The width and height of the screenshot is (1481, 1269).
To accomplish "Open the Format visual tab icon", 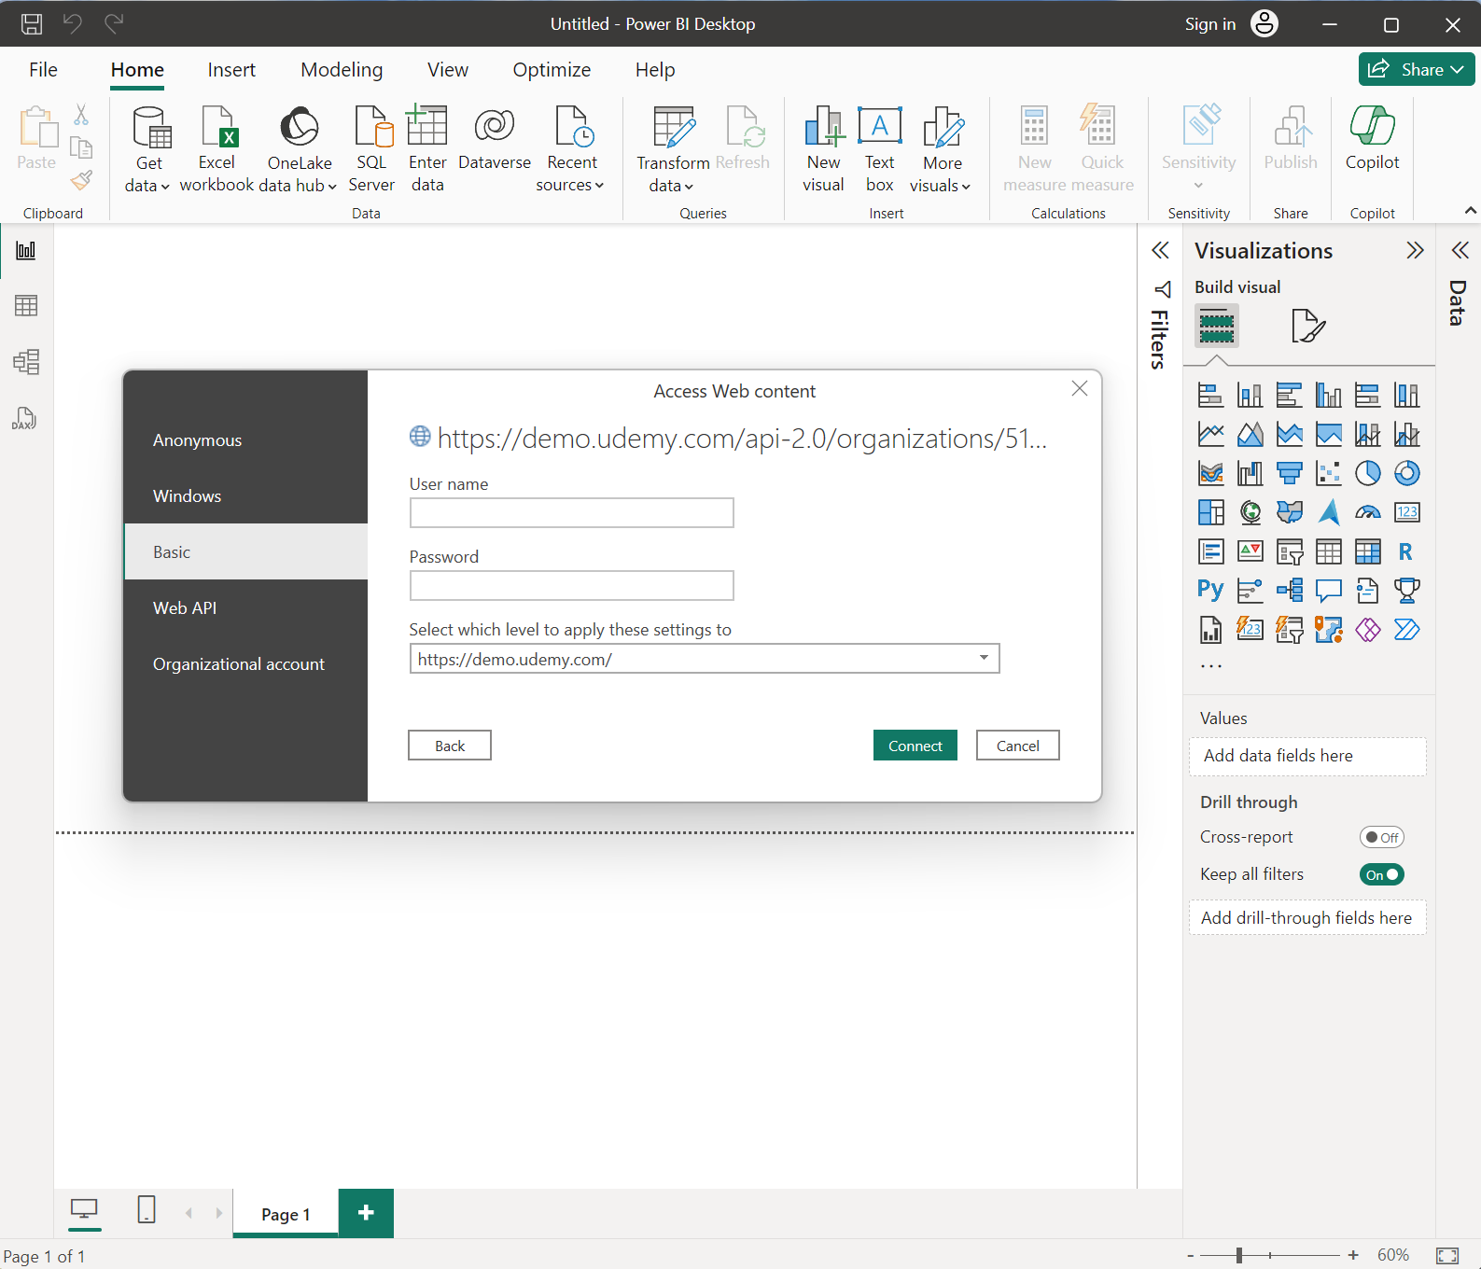I will pos(1307,326).
